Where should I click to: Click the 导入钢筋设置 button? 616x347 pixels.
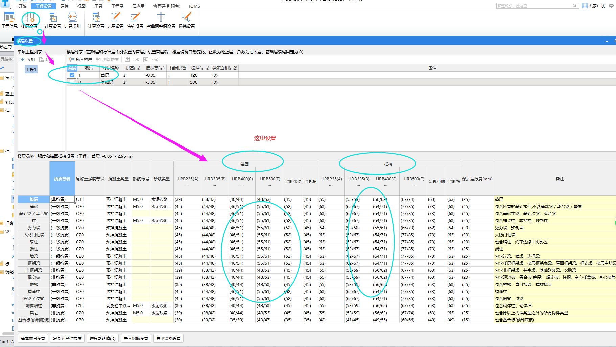[136, 338]
